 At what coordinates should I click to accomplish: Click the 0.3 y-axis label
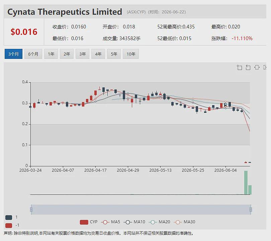[x=25, y=103]
